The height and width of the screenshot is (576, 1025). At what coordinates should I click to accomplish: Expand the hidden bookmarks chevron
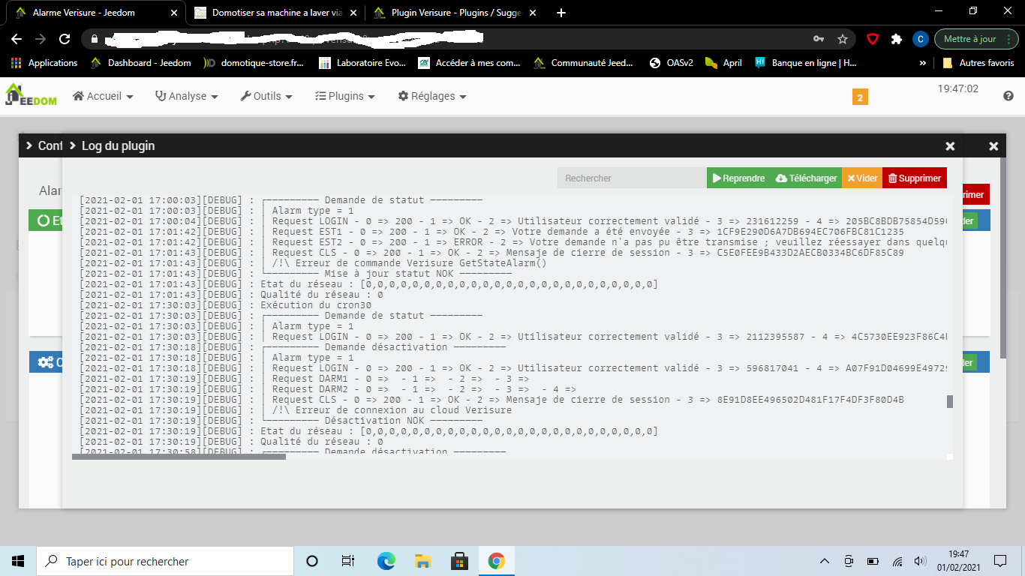point(922,63)
